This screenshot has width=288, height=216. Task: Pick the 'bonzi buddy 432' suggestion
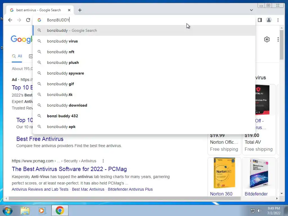(144, 116)
